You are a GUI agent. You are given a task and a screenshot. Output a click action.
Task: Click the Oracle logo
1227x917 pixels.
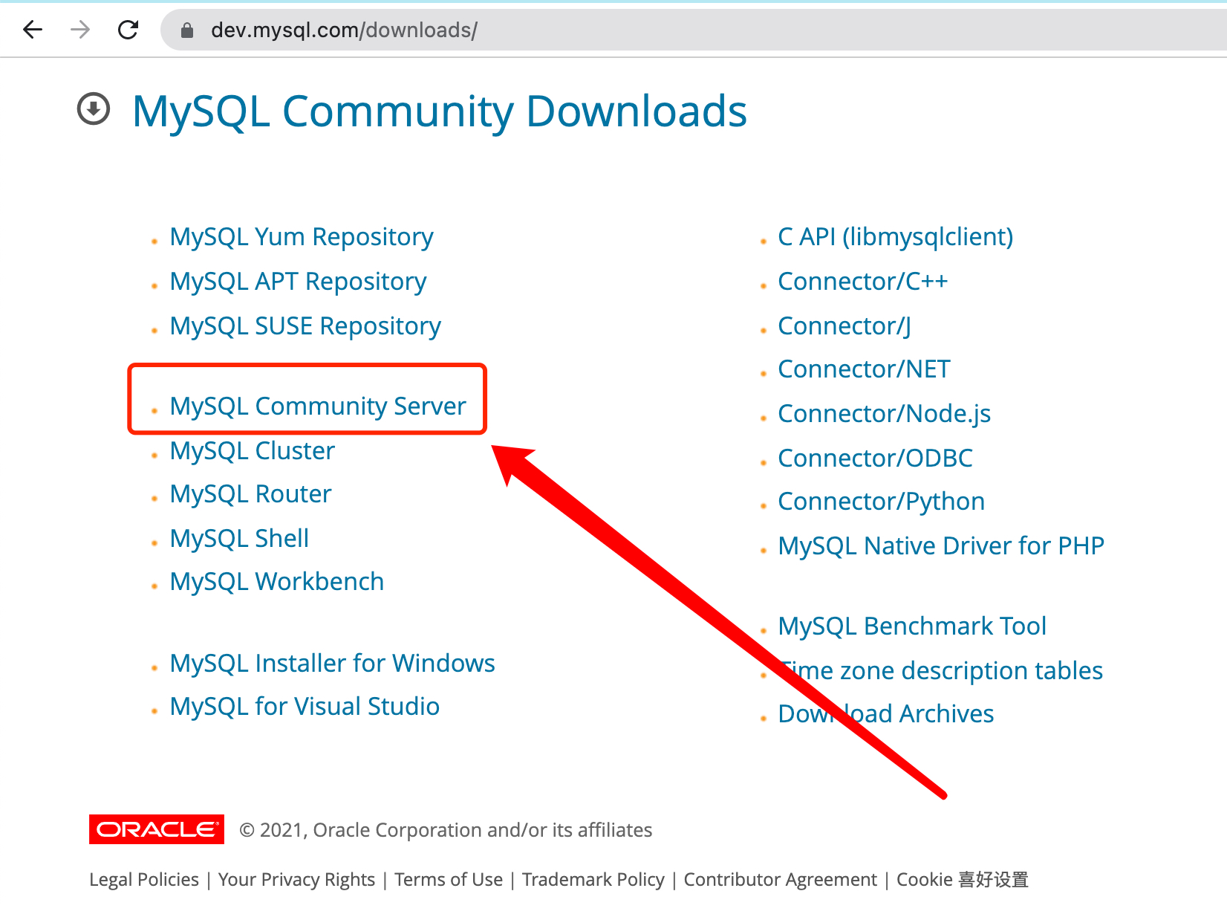click(x=157, y=829)
